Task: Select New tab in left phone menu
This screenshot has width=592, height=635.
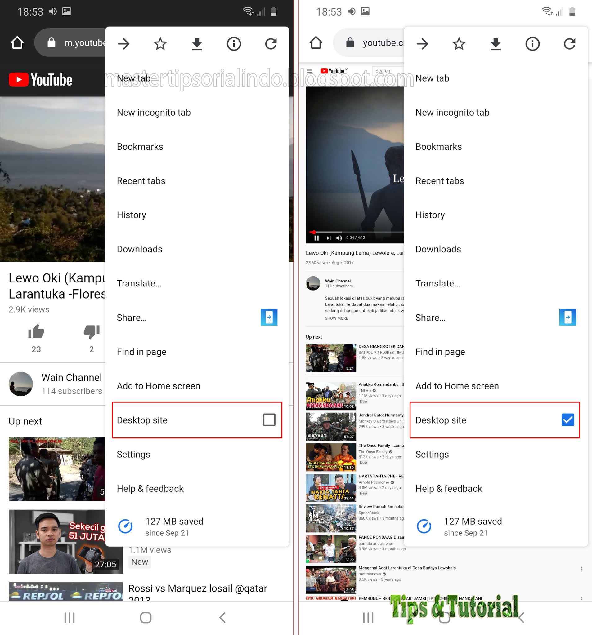Action: tap(197, 78)
